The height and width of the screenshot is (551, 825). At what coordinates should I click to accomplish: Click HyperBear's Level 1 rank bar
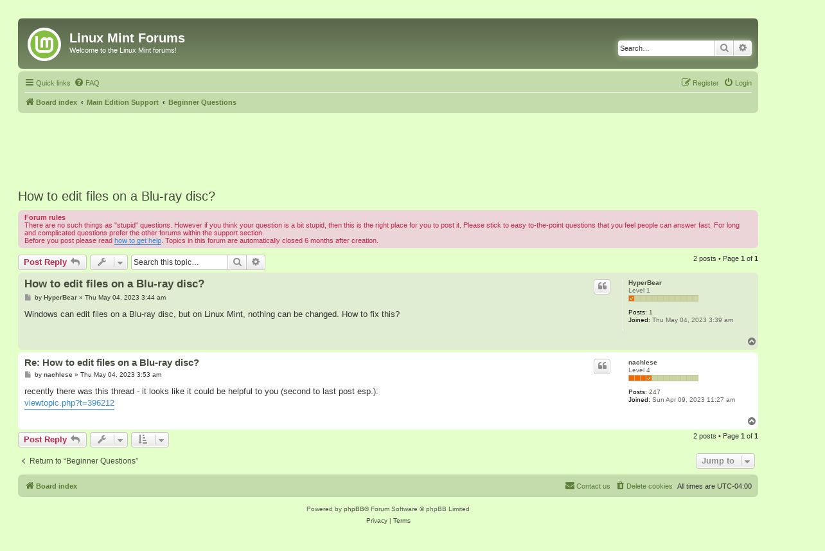coord(663,298)
